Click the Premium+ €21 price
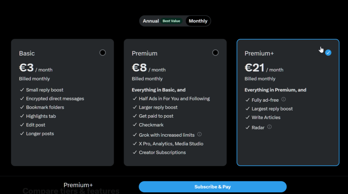This screenshot has width=348, height=194. pos(254,68)
